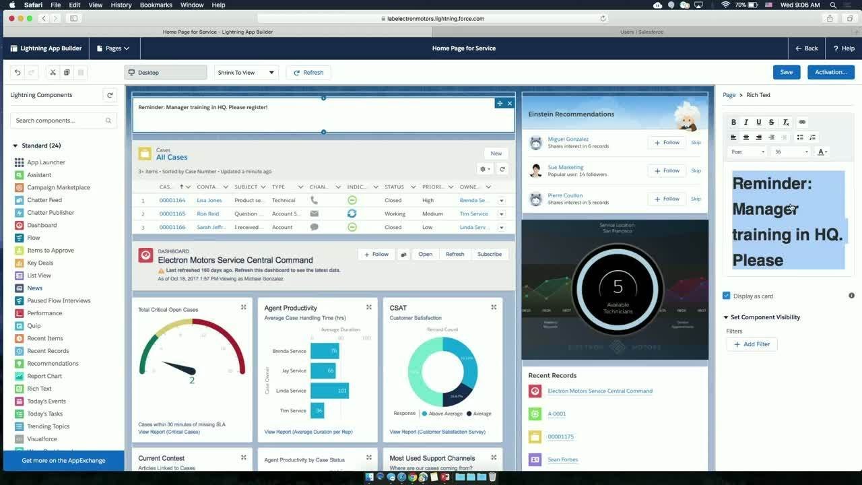This screenshot has width=862, height=485.
Task: Refresh the All Cases list view
Action: (502, 169)
